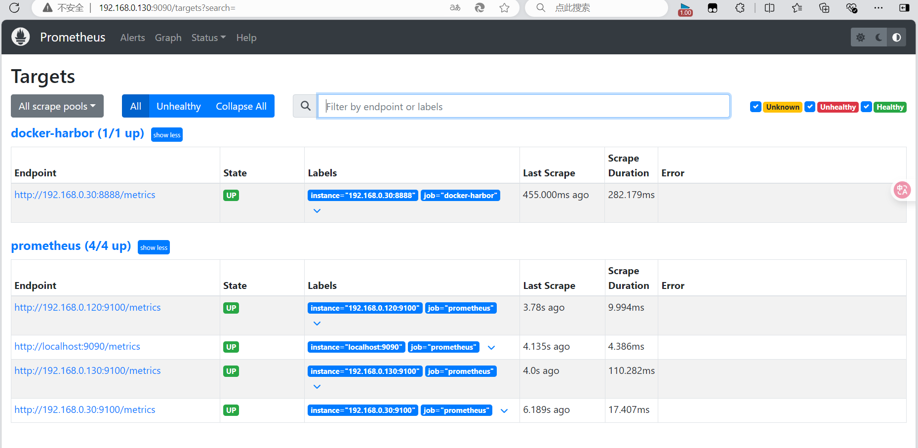Click the 17.407ms scrape duration value
This screenshot has width=918, height=448.
pyautogui.click(x=629, y=409)
